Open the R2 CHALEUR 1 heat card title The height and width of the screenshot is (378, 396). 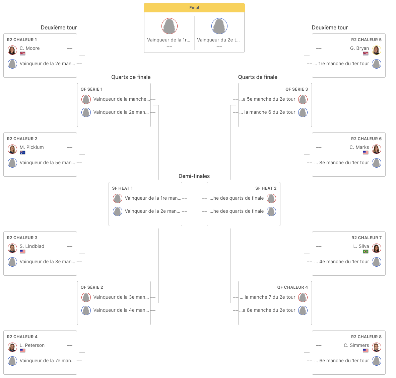pyautogui.click(x=22, y=39)
